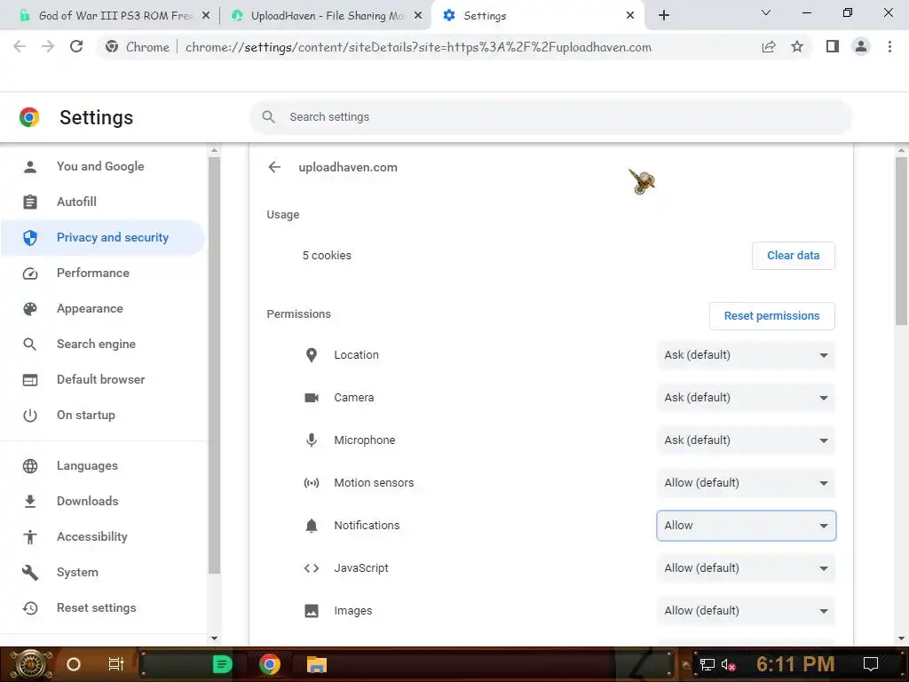Screen dimensions: 909x682
Task: Open Privacy and security section
Action: coord(103,238)
